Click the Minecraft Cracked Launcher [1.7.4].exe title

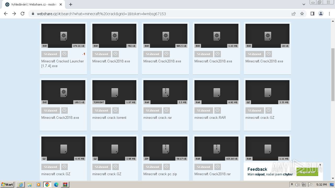pyautogui.click(x=63, y=63)
